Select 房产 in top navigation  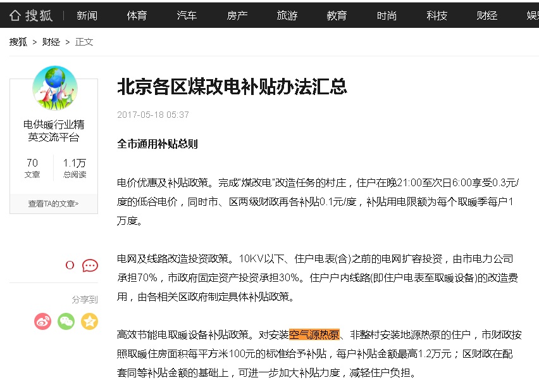[237, 16]
